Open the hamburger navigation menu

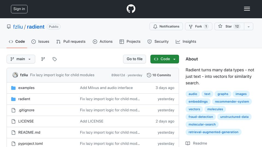247,9
